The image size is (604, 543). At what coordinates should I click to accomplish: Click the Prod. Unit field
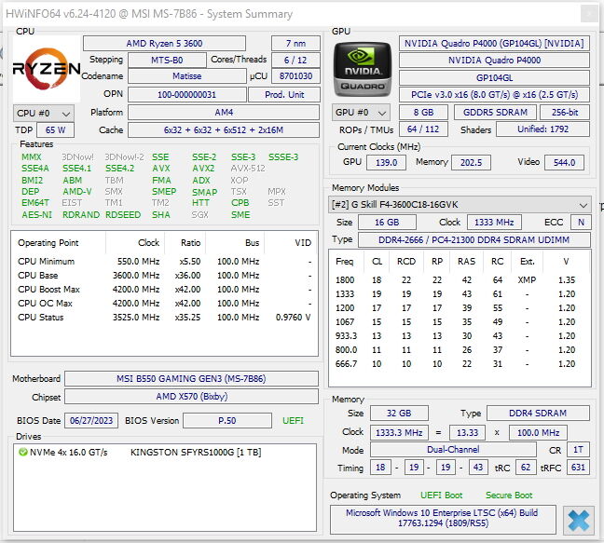284,95
